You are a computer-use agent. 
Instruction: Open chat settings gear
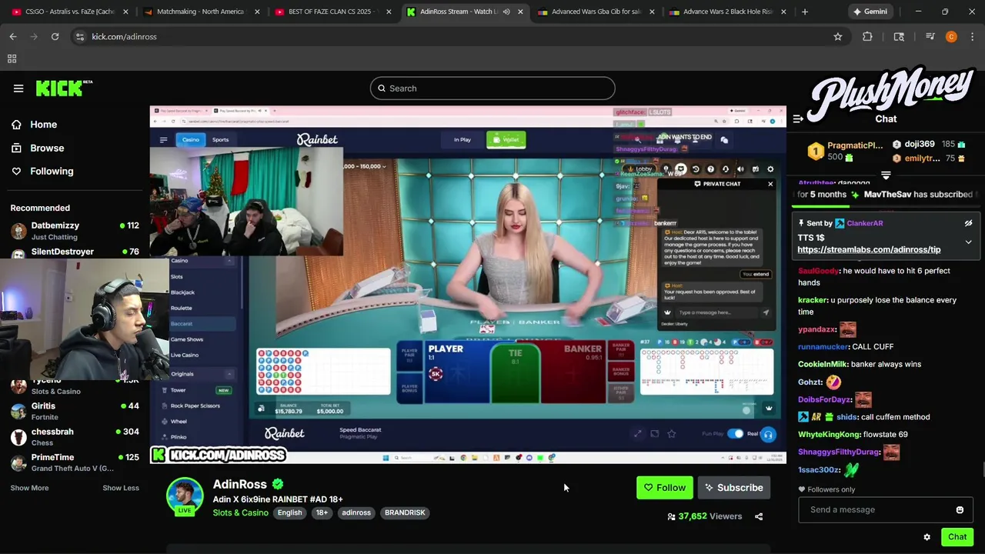927,537
